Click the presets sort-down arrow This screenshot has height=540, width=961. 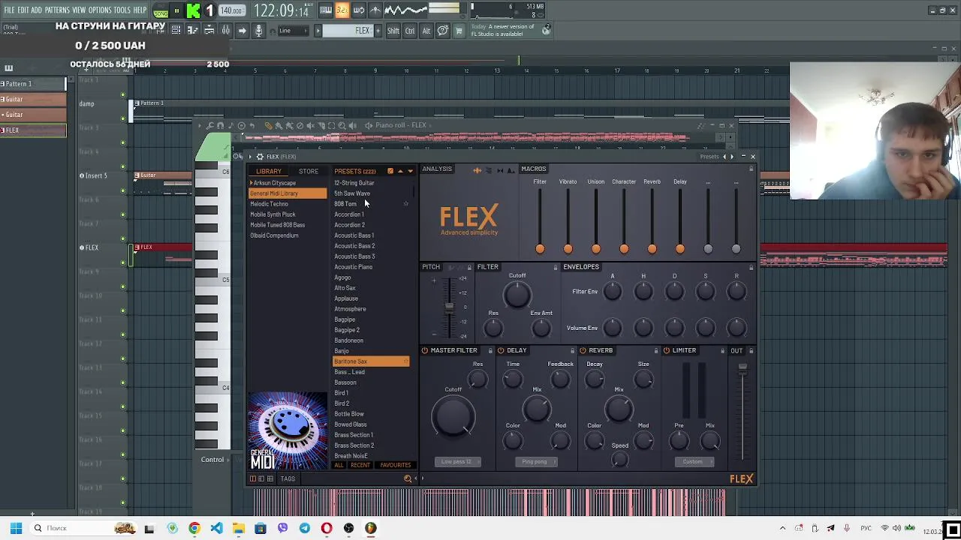[x=410, y=172]
